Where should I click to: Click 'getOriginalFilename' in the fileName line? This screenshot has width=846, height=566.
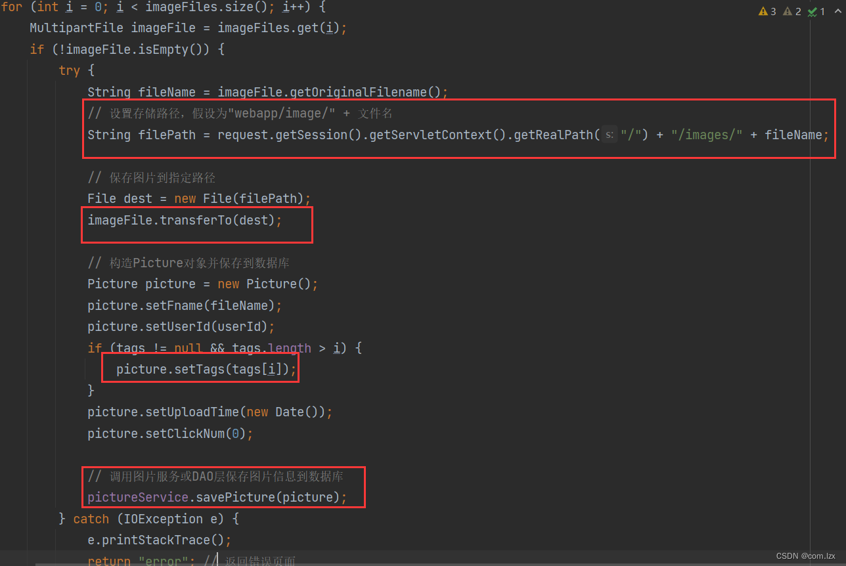click(x=359, y=92)
